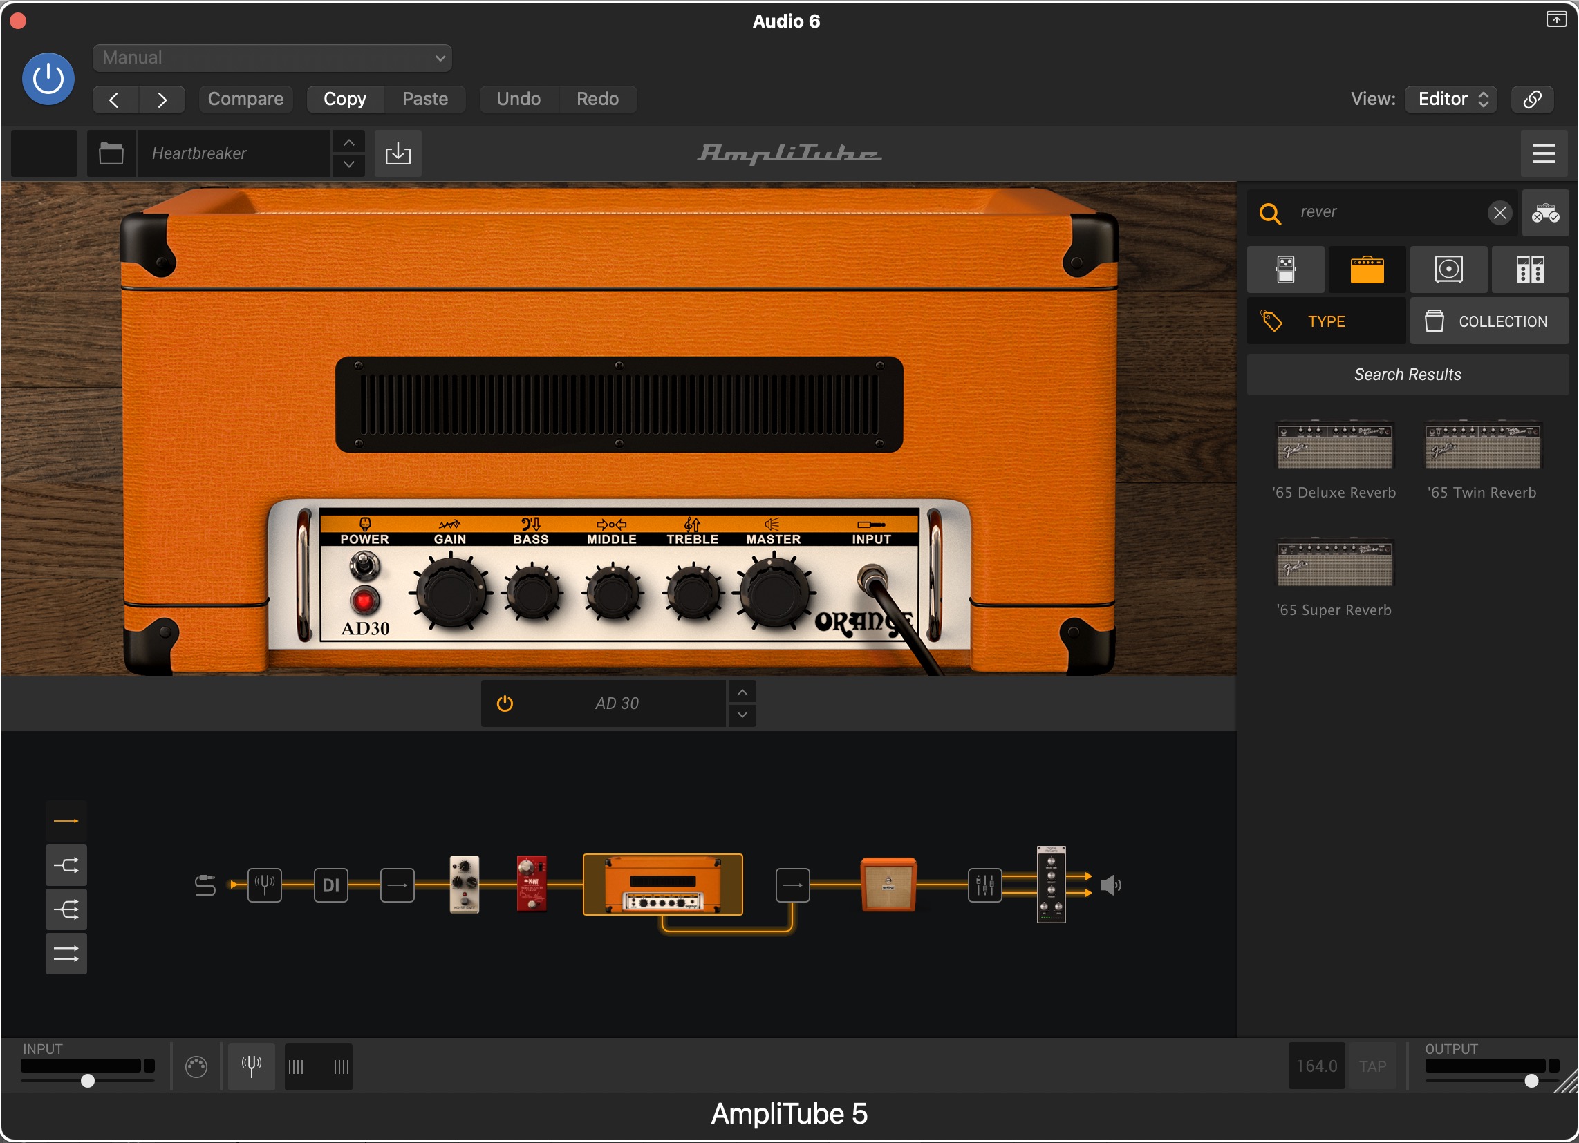Select the '65 Deluxe Reverb amp thumbnail
This screenshot has width=1579, height=1143.
1334,445
